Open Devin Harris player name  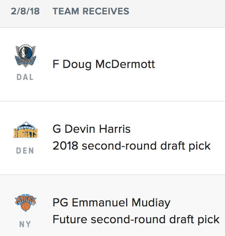pyautogui.click(x=97, y=129)
